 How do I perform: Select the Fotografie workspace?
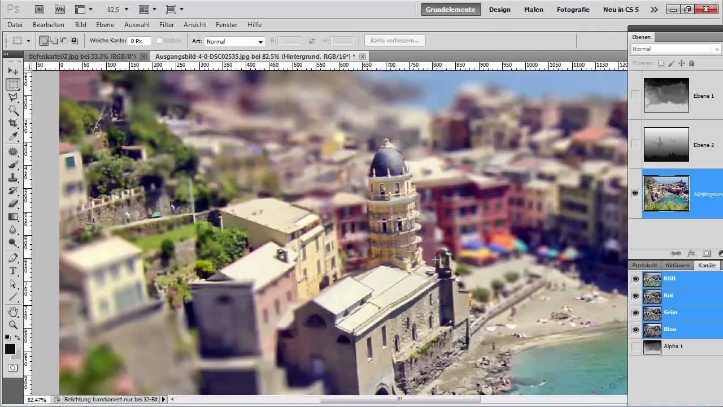click(x=573, y=10)
